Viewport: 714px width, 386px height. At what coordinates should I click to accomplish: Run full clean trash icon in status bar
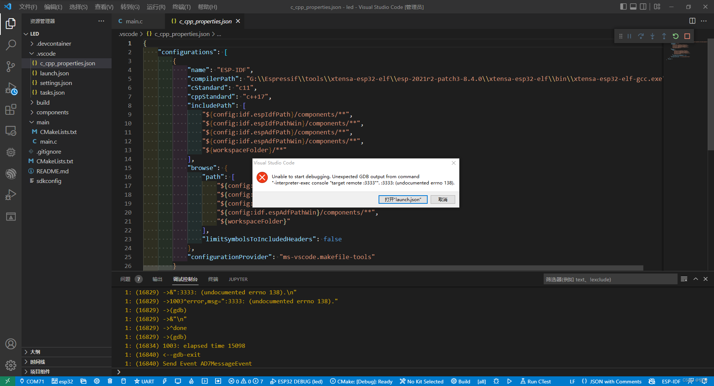pos(110,381)
